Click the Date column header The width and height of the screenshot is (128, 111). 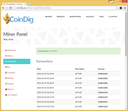pyautogui.click(x=39, y=69)
